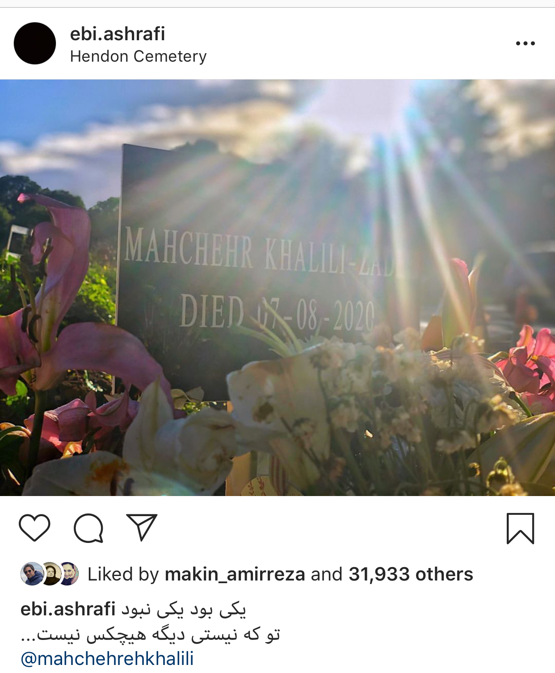Expand the truncated second Persian caption line
Viewport: 555px width, 673px height.
point(150,635)
